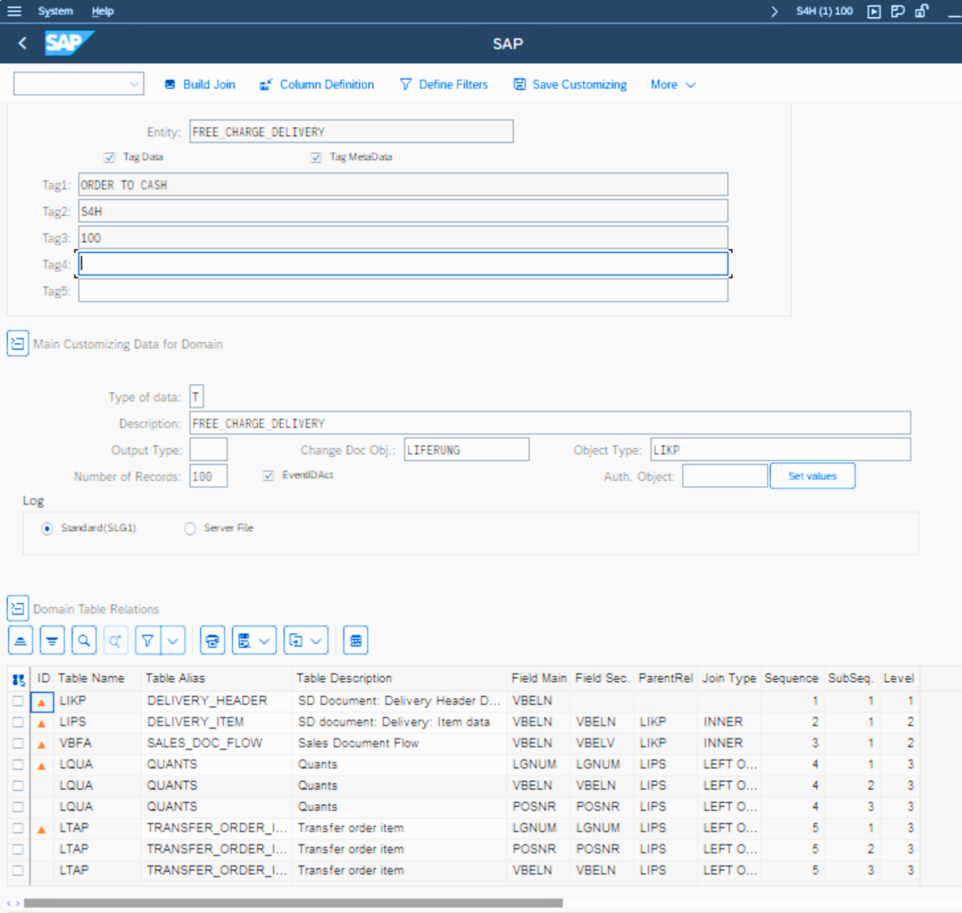This screenshot has height=913, width=962.
Task: Click the funnel filter icon in table toolbar
Action: point(148,641)
